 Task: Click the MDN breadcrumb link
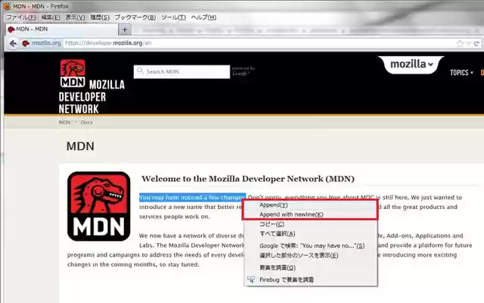coord(64,123)
